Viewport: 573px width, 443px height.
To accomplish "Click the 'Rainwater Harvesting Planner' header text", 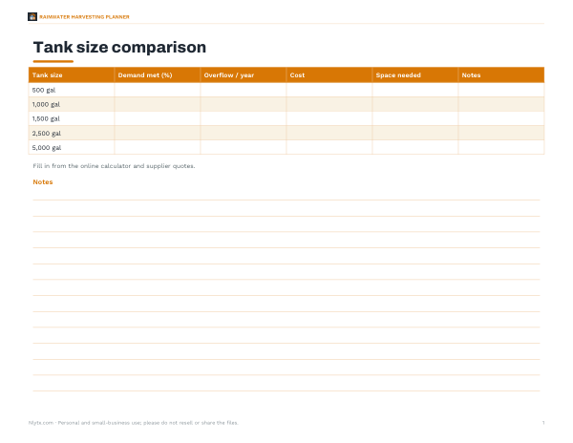I will (x=84, y=17).
